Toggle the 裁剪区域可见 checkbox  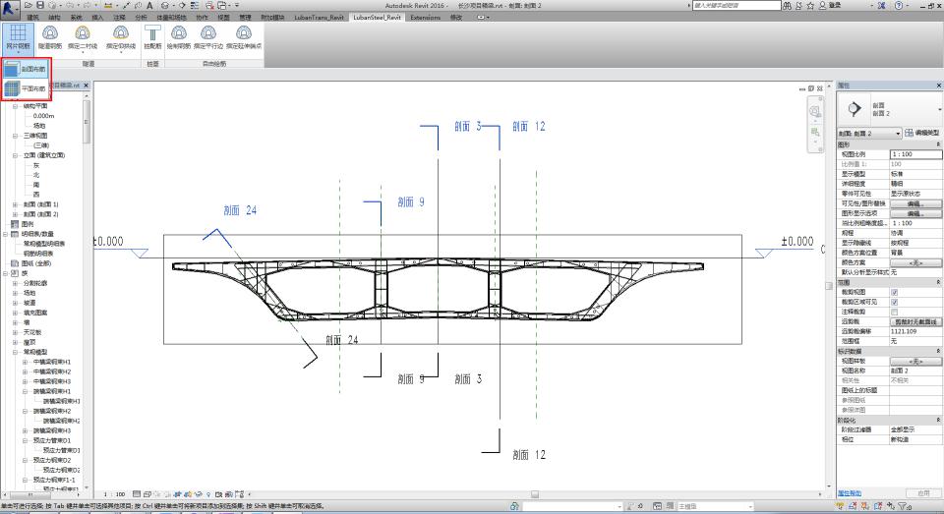pyautogui.click(x=893, y=302)
